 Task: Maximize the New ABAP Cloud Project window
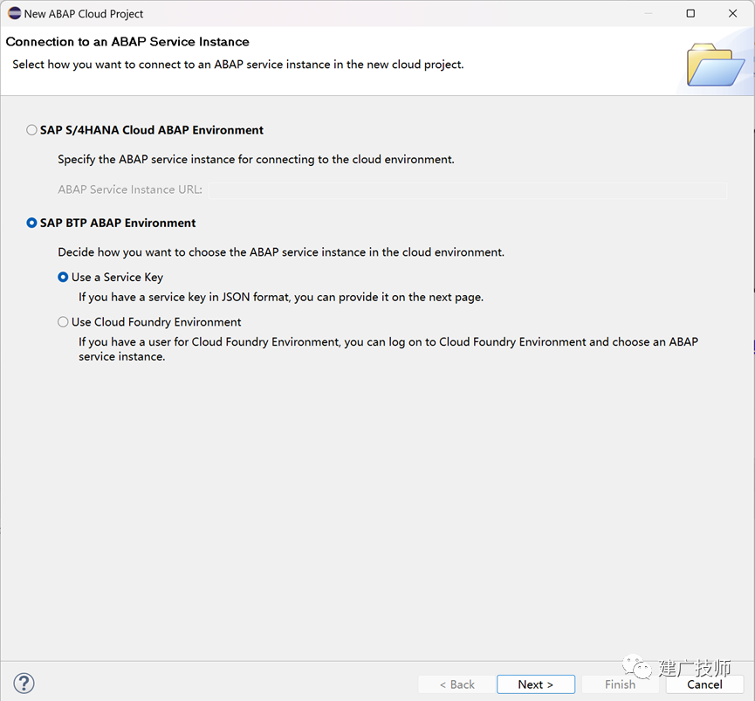[690, 13]
